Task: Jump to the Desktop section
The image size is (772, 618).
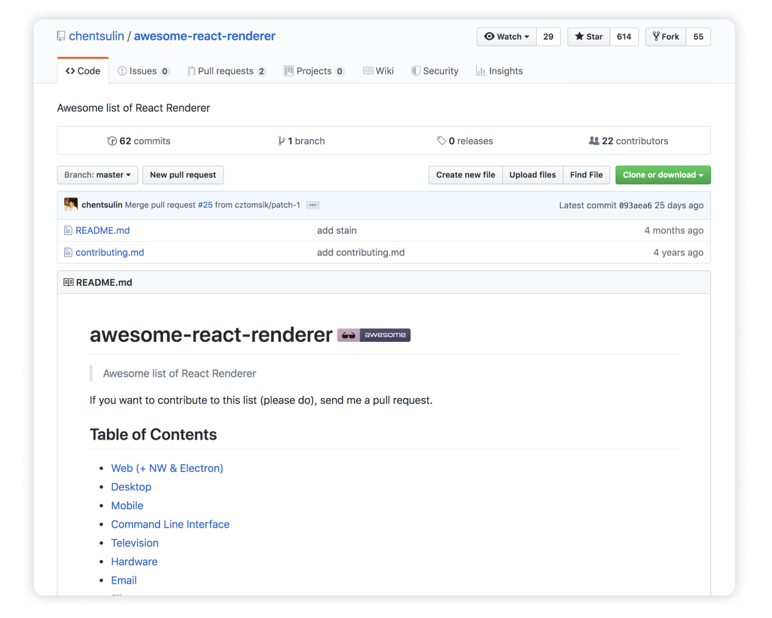Action: pos(131,487)
